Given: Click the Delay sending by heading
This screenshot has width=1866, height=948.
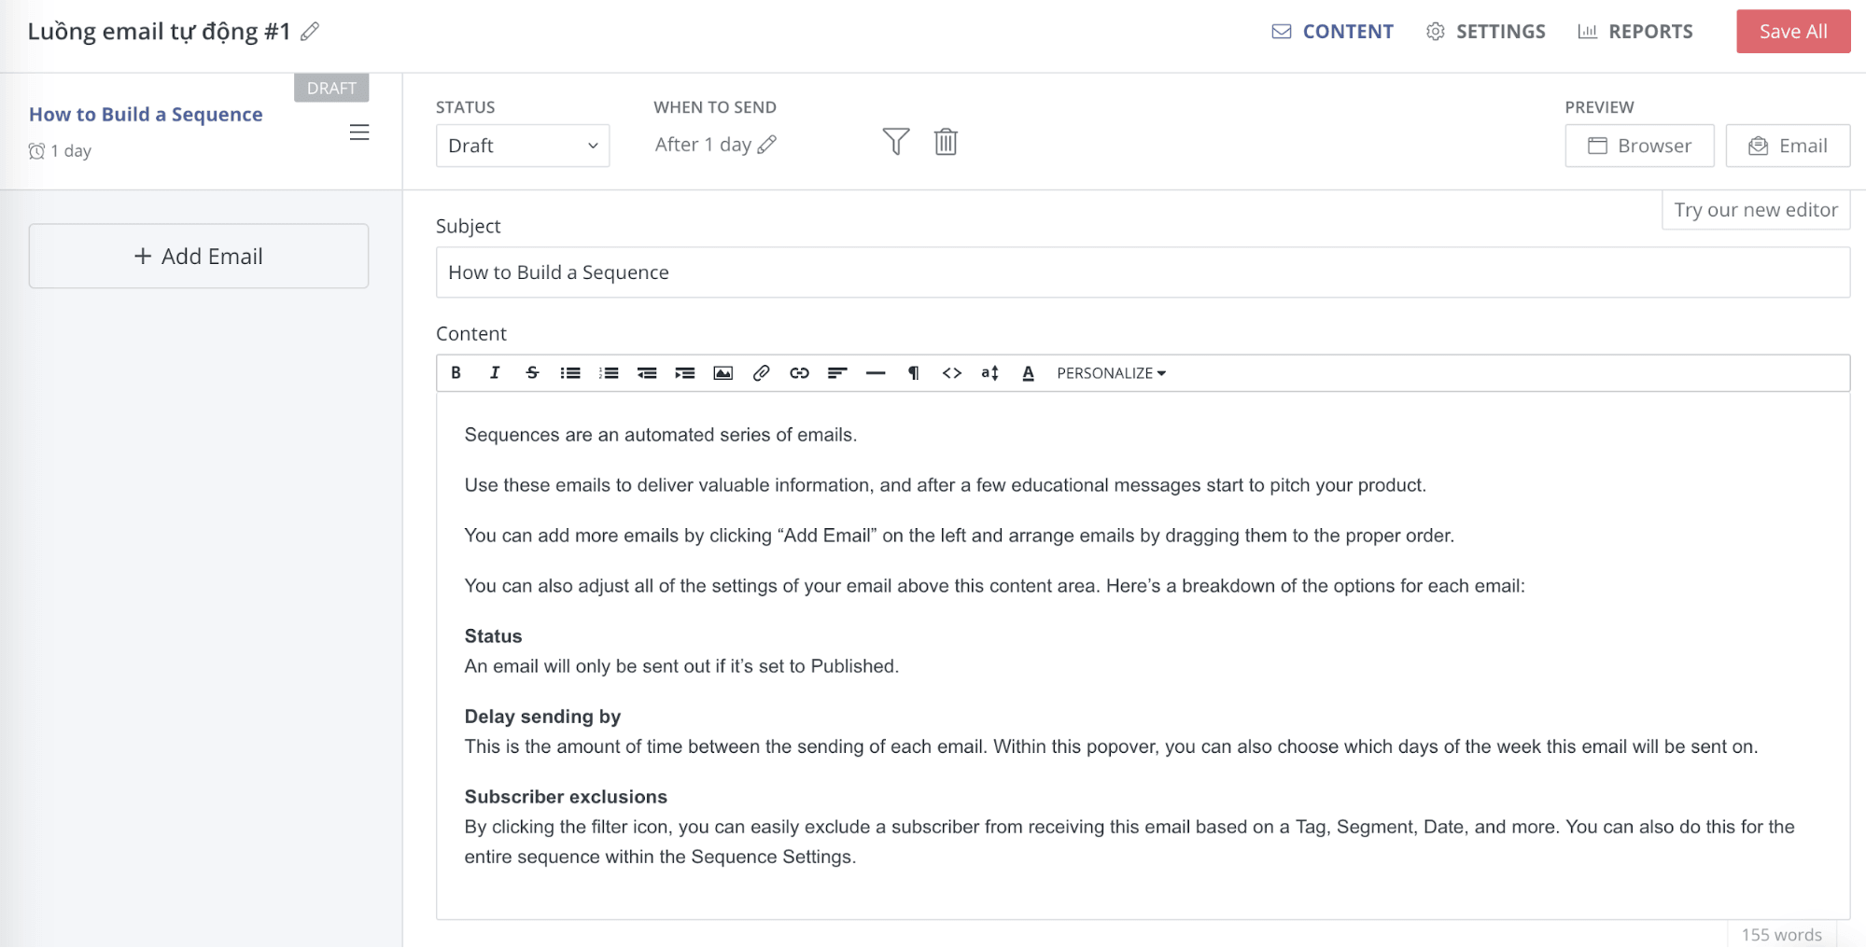Looking at the screenshot, I should [x=542, y=717].
